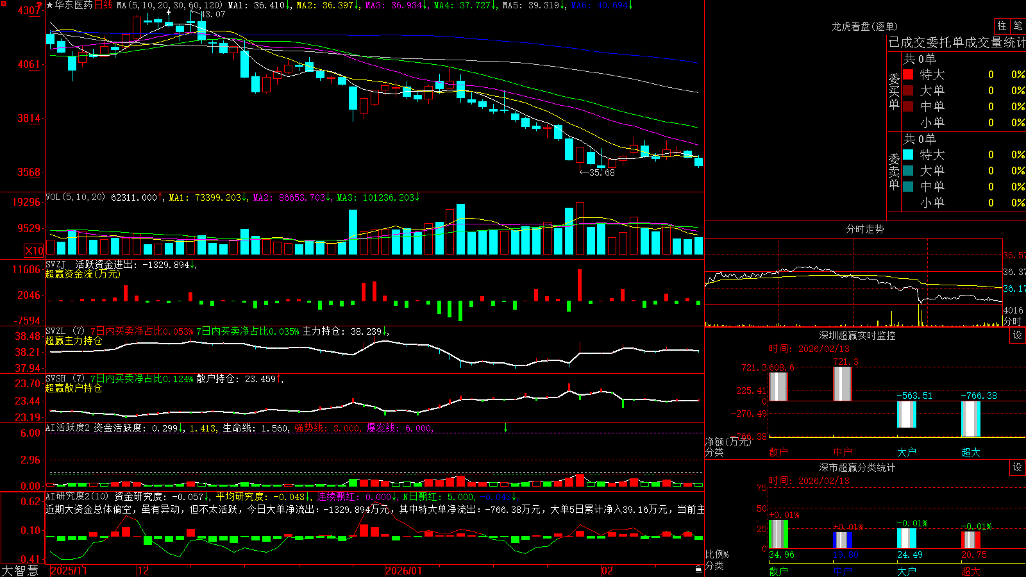The image size is (1026, 577).
Task: Click the lock icon at the timeline's right end
Action: coord(699,569)
